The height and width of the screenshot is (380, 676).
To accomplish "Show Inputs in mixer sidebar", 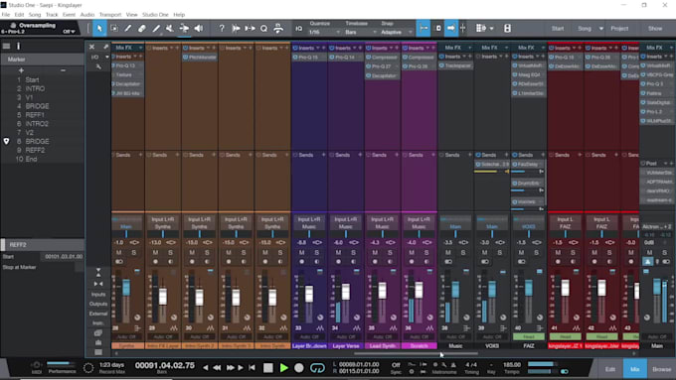I will coord(98,295).
